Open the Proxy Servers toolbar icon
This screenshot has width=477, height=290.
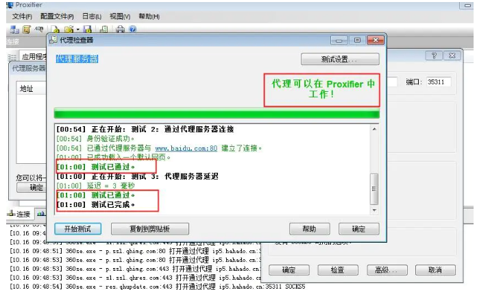point(14,29)
